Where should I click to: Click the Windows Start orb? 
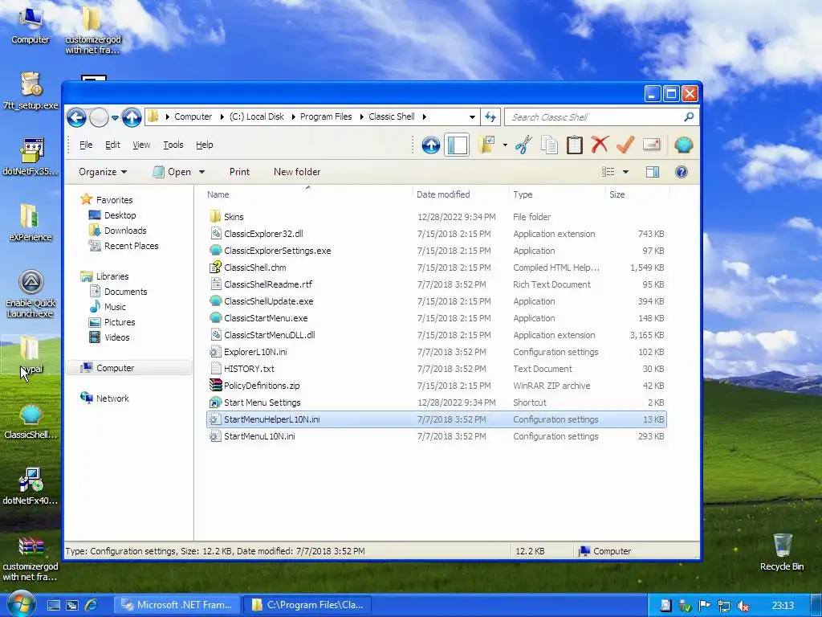click(21, 603)
